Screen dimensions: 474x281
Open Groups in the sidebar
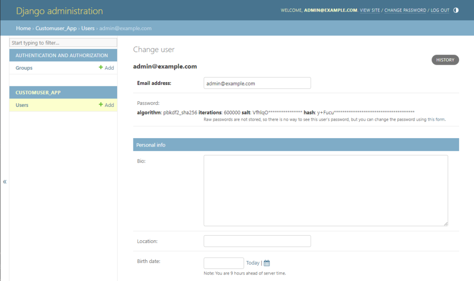24,68
